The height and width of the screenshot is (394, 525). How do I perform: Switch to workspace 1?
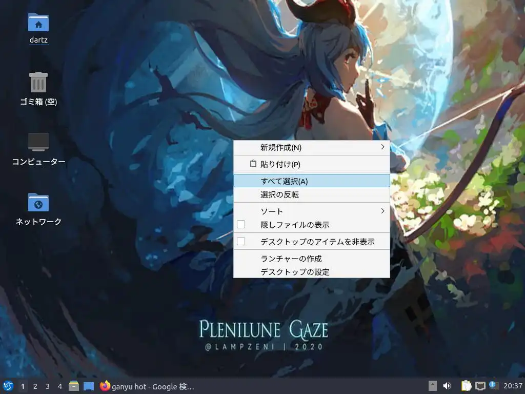point(23,386)
